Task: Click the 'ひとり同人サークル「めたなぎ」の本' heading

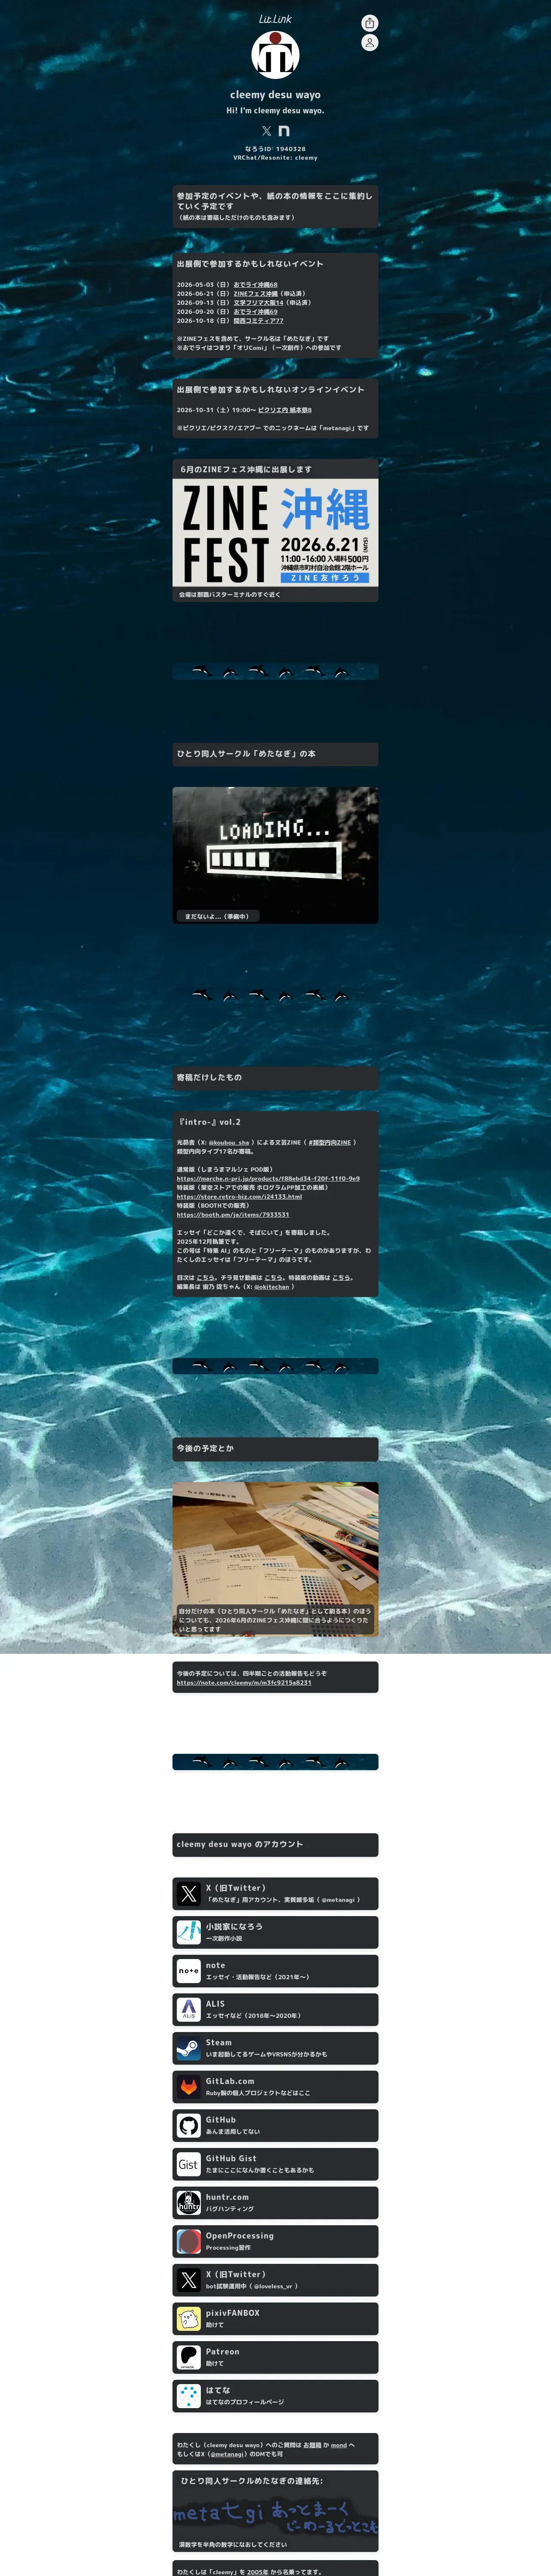Action: pos(246,753)
